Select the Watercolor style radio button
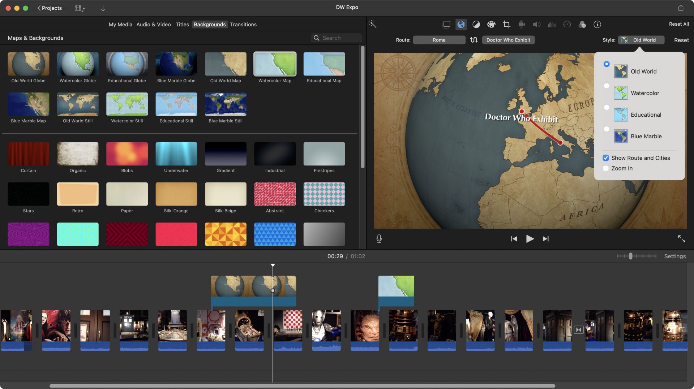Viewport: 694px width, 389px height. point(607,86)
